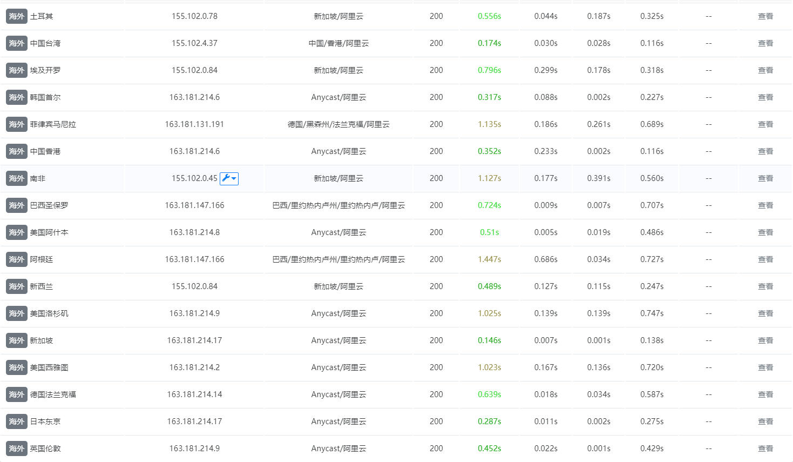The height and width of the screenshot is (462, 793).
Task: View details for 德国法兰克福 via 查看
Action: coord(765,394)
